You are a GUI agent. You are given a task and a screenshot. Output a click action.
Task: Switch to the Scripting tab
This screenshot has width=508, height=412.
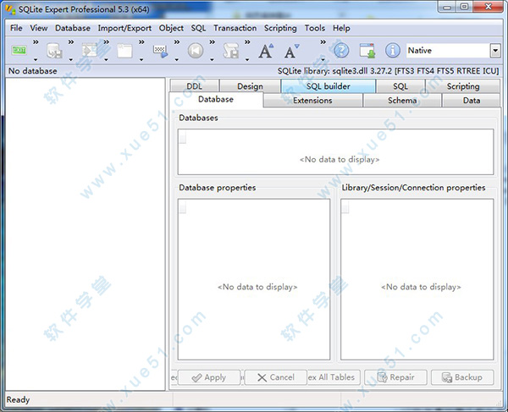tap(463, 86)
